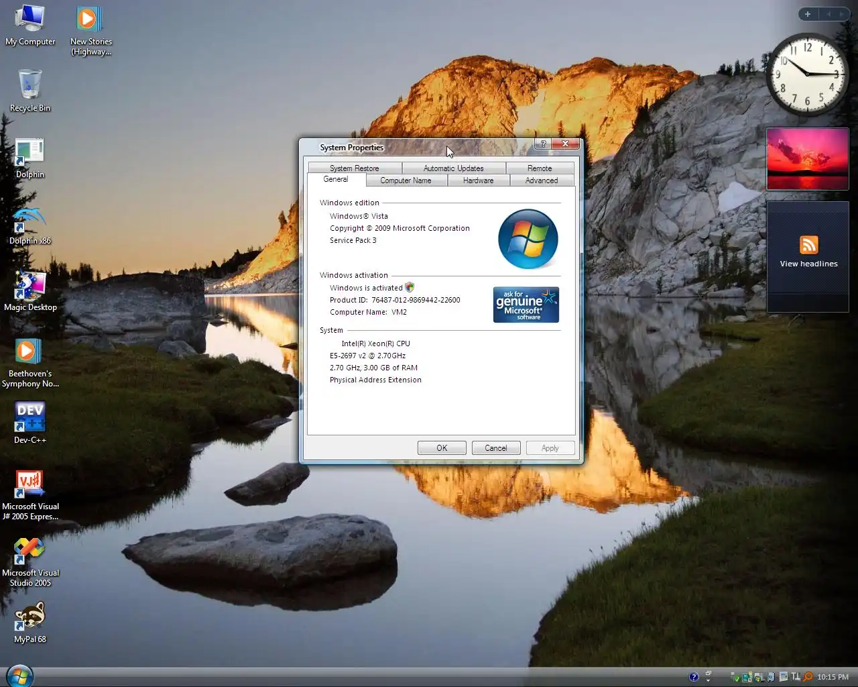The image size is (858, 687).
Task: Select the New Stories (Highway) media file icon
Action: point(91,31)
